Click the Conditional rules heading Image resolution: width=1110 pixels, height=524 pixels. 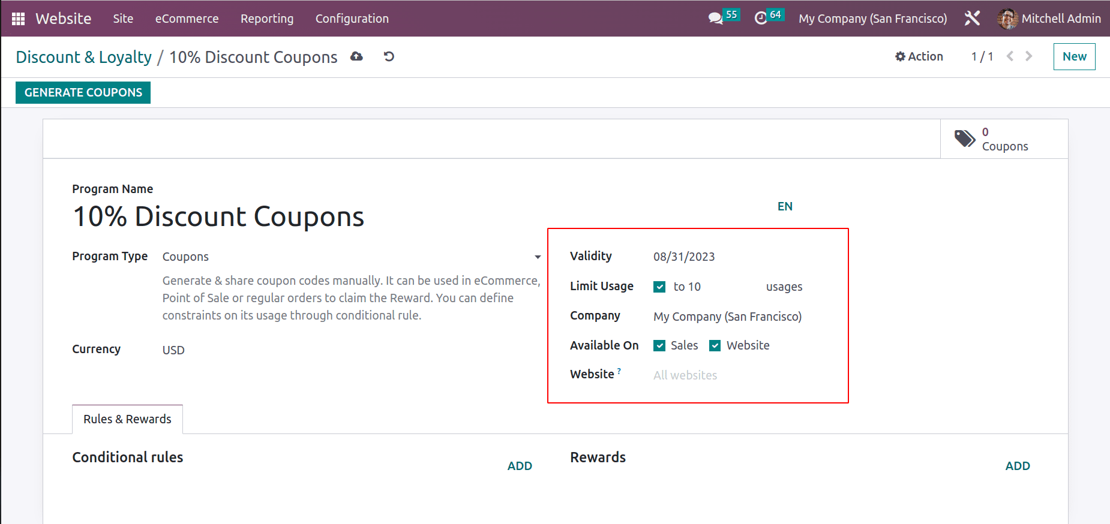click(x=128, y=457)
